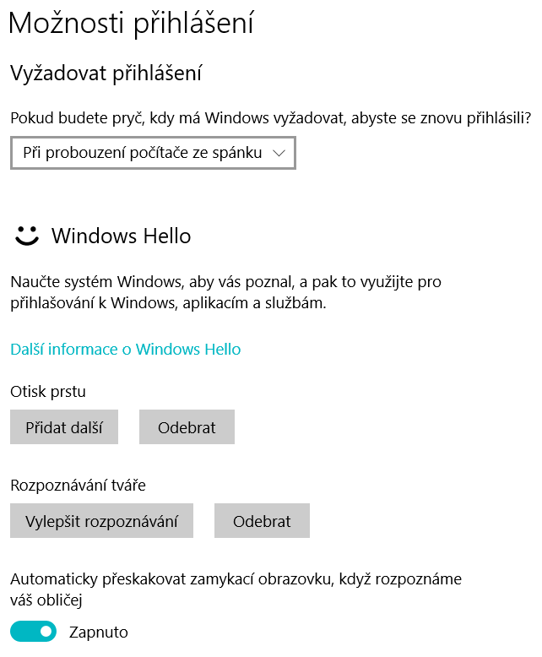Select the 'Vyžadovat přihlášení' section heading

[106, 73]
